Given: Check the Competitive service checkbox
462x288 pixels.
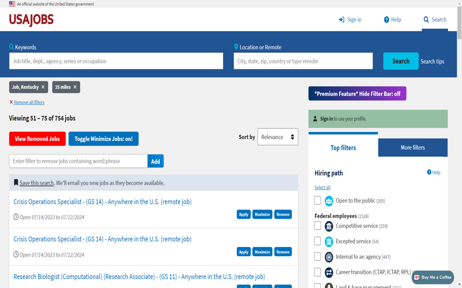Looking at the screenshot, I should point(318,226).
